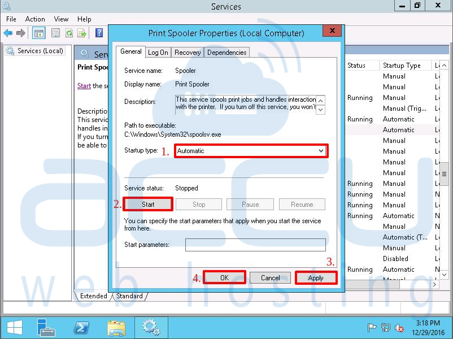Open the View menu
Viewport: 453px width, 339px height.
pyautogui.click(x=61, y=19)
